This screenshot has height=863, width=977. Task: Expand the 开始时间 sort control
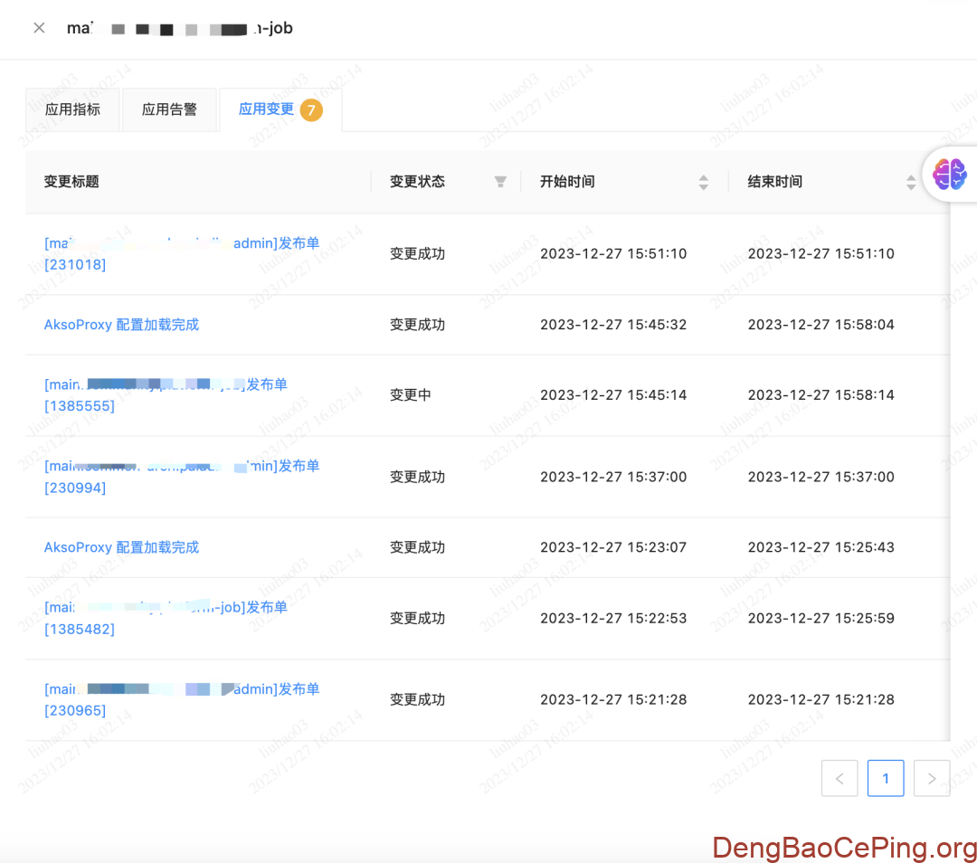coord(703,181)
